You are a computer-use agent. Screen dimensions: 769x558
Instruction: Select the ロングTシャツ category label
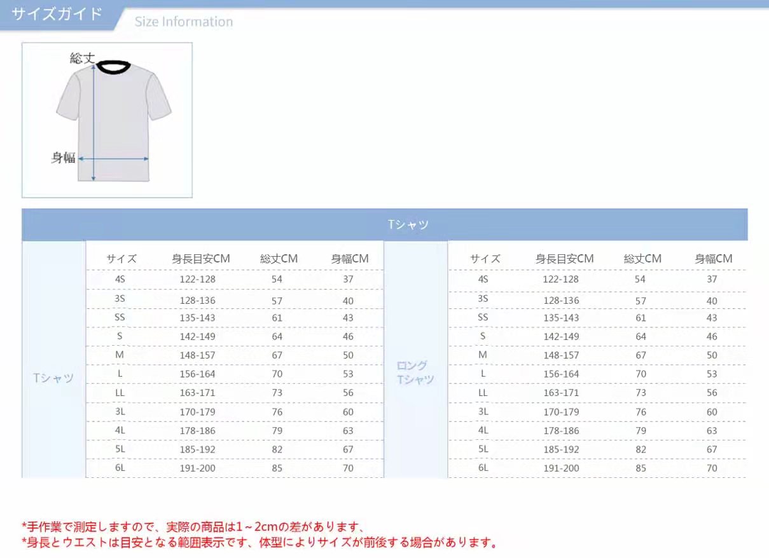[x=414, y=372]
